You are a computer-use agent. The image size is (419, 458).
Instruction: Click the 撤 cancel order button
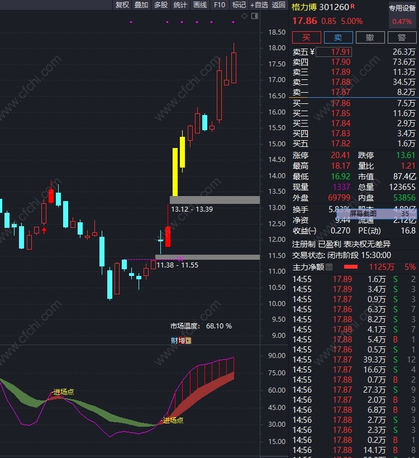point(370,37)
